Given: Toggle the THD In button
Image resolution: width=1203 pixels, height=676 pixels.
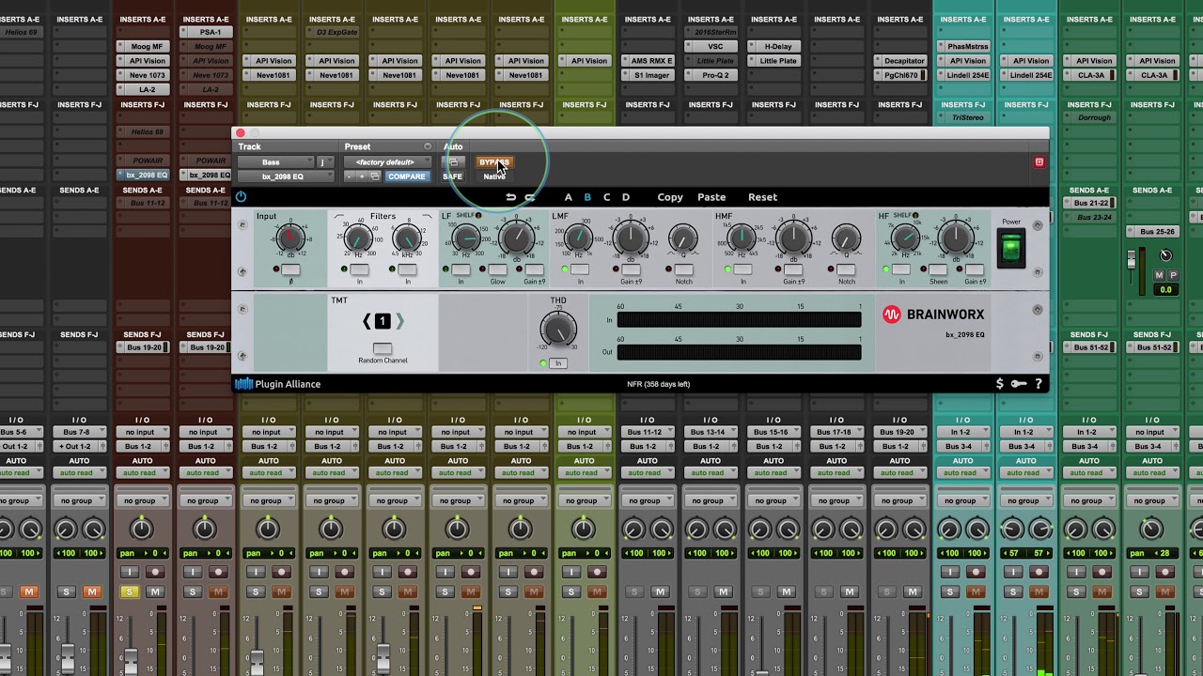Looking at the screenshot, I should pyautogui.click(x=558, y=363).
